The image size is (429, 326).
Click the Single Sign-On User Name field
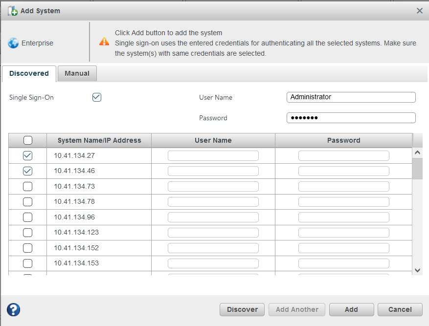tap(351, 97)
